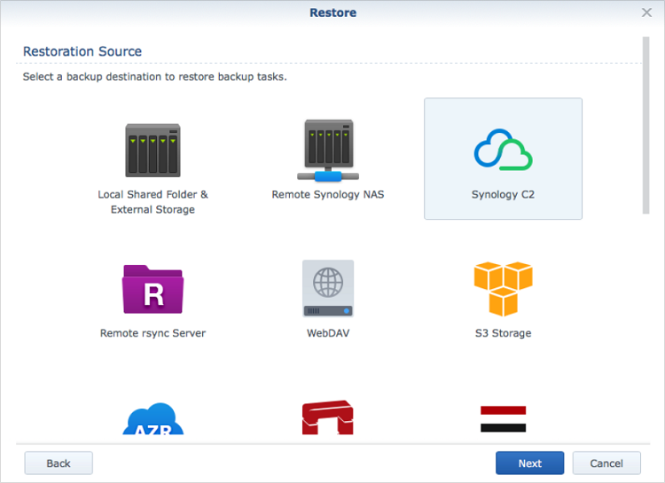Click the 'S3 Storage' label
The height and width of the screenshot is (483, 665).
[x=503, y=333]
